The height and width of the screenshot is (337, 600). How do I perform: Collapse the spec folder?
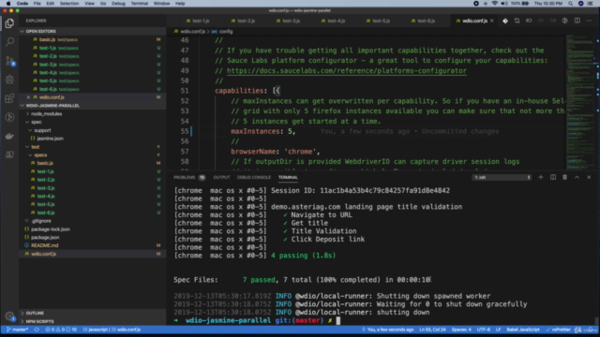(37, 123)
